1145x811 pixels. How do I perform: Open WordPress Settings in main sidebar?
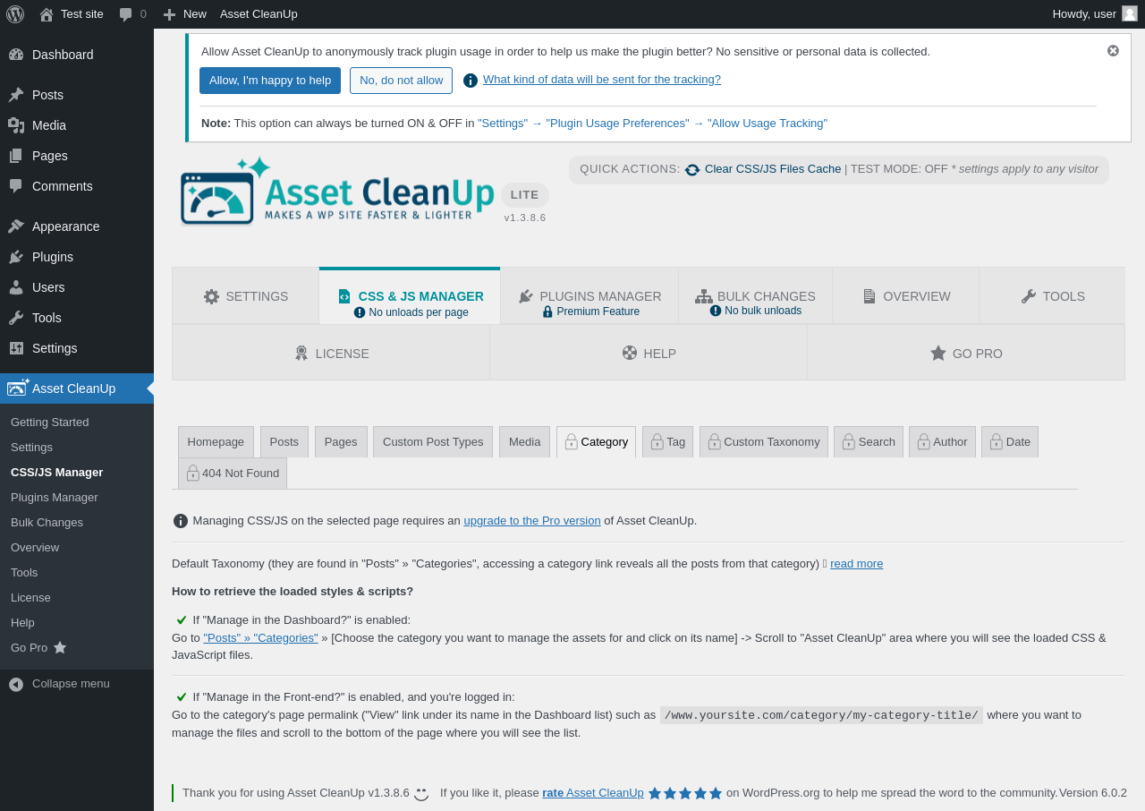click(77, 348)
